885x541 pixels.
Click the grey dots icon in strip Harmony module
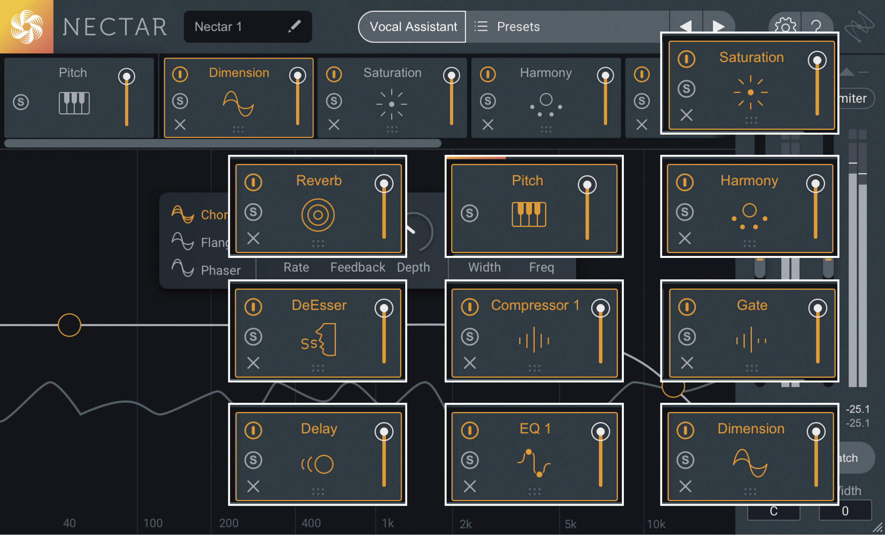pos(546,105)
